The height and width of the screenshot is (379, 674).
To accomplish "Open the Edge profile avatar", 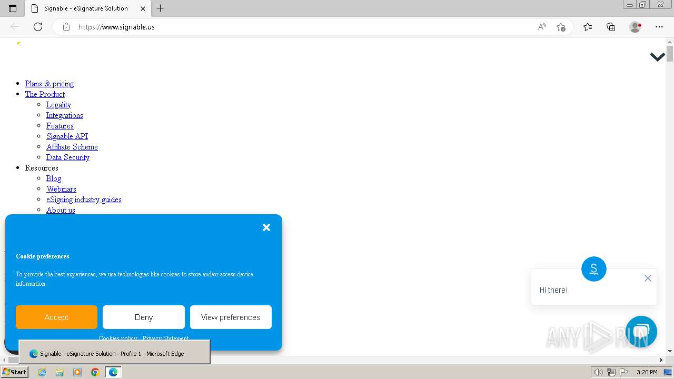I will click(x=635, y=27).
